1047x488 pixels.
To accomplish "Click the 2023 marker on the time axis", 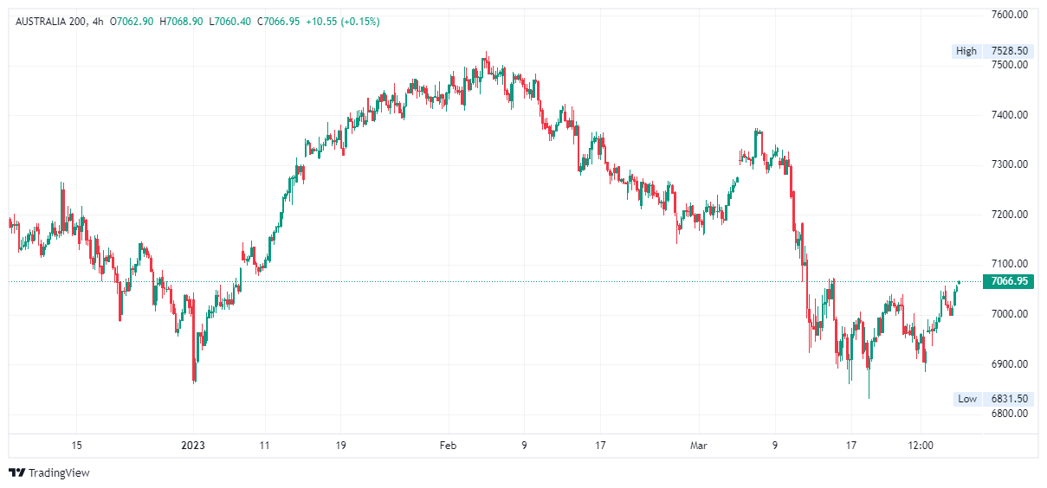I will tap(193, 446).
